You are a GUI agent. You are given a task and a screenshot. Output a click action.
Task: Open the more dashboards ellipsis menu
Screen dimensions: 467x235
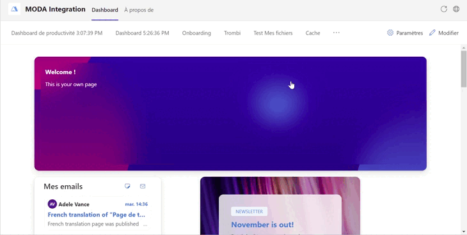click(x=336, y=33)
